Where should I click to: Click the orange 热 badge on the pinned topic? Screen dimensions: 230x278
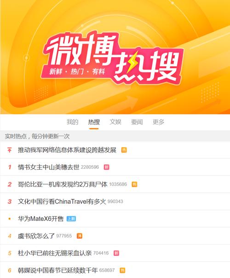click(x=124, y=150)
